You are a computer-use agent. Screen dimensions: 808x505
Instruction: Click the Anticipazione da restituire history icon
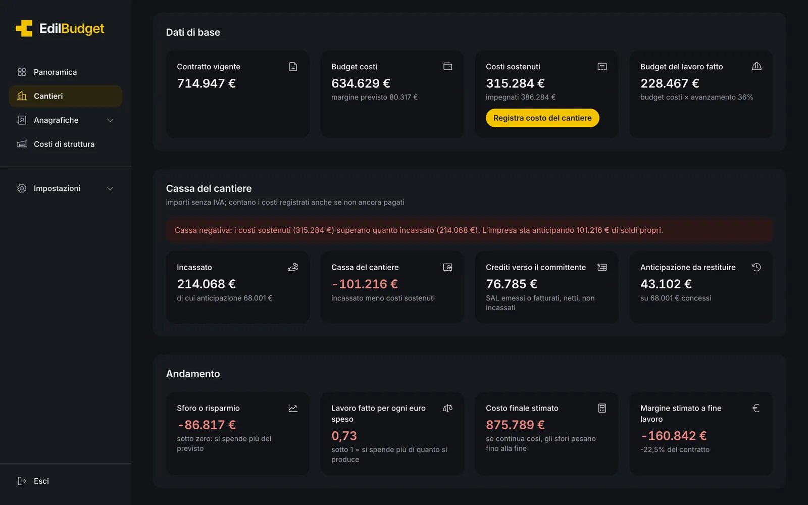pyautogui.click(x=756, y=267)
